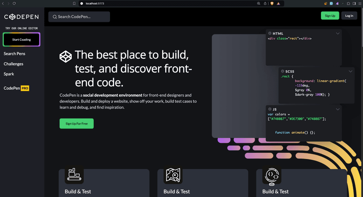Screen dimensions: 363x197
Task: Click the share icon in address bar
Action: pos(265,3)
